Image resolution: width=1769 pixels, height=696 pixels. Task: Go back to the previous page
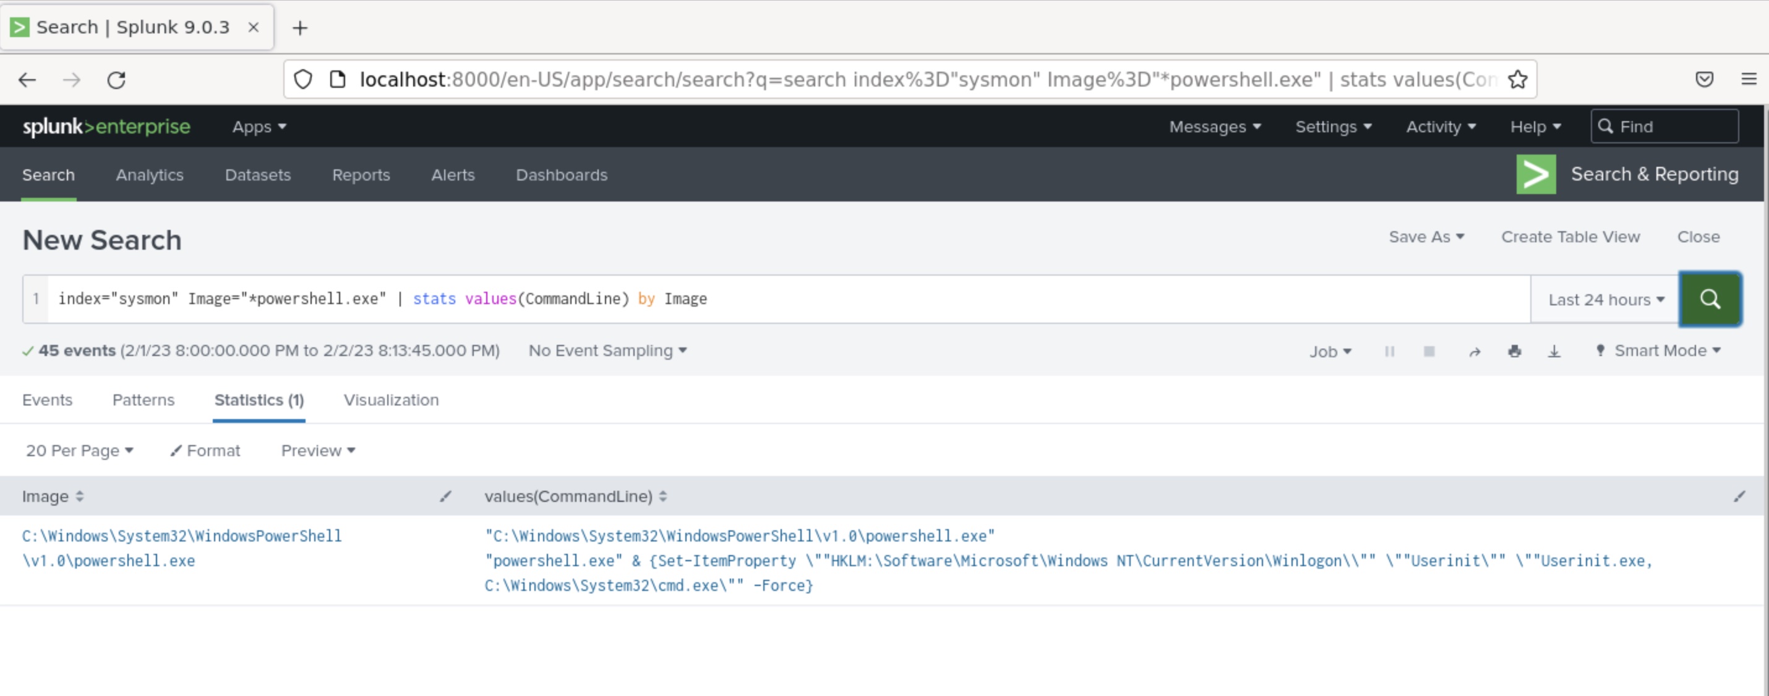pos(27,80)
